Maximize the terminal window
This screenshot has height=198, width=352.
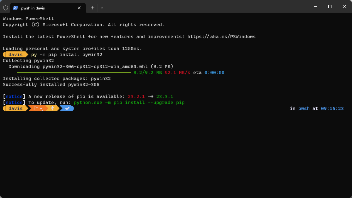[329, 6]
